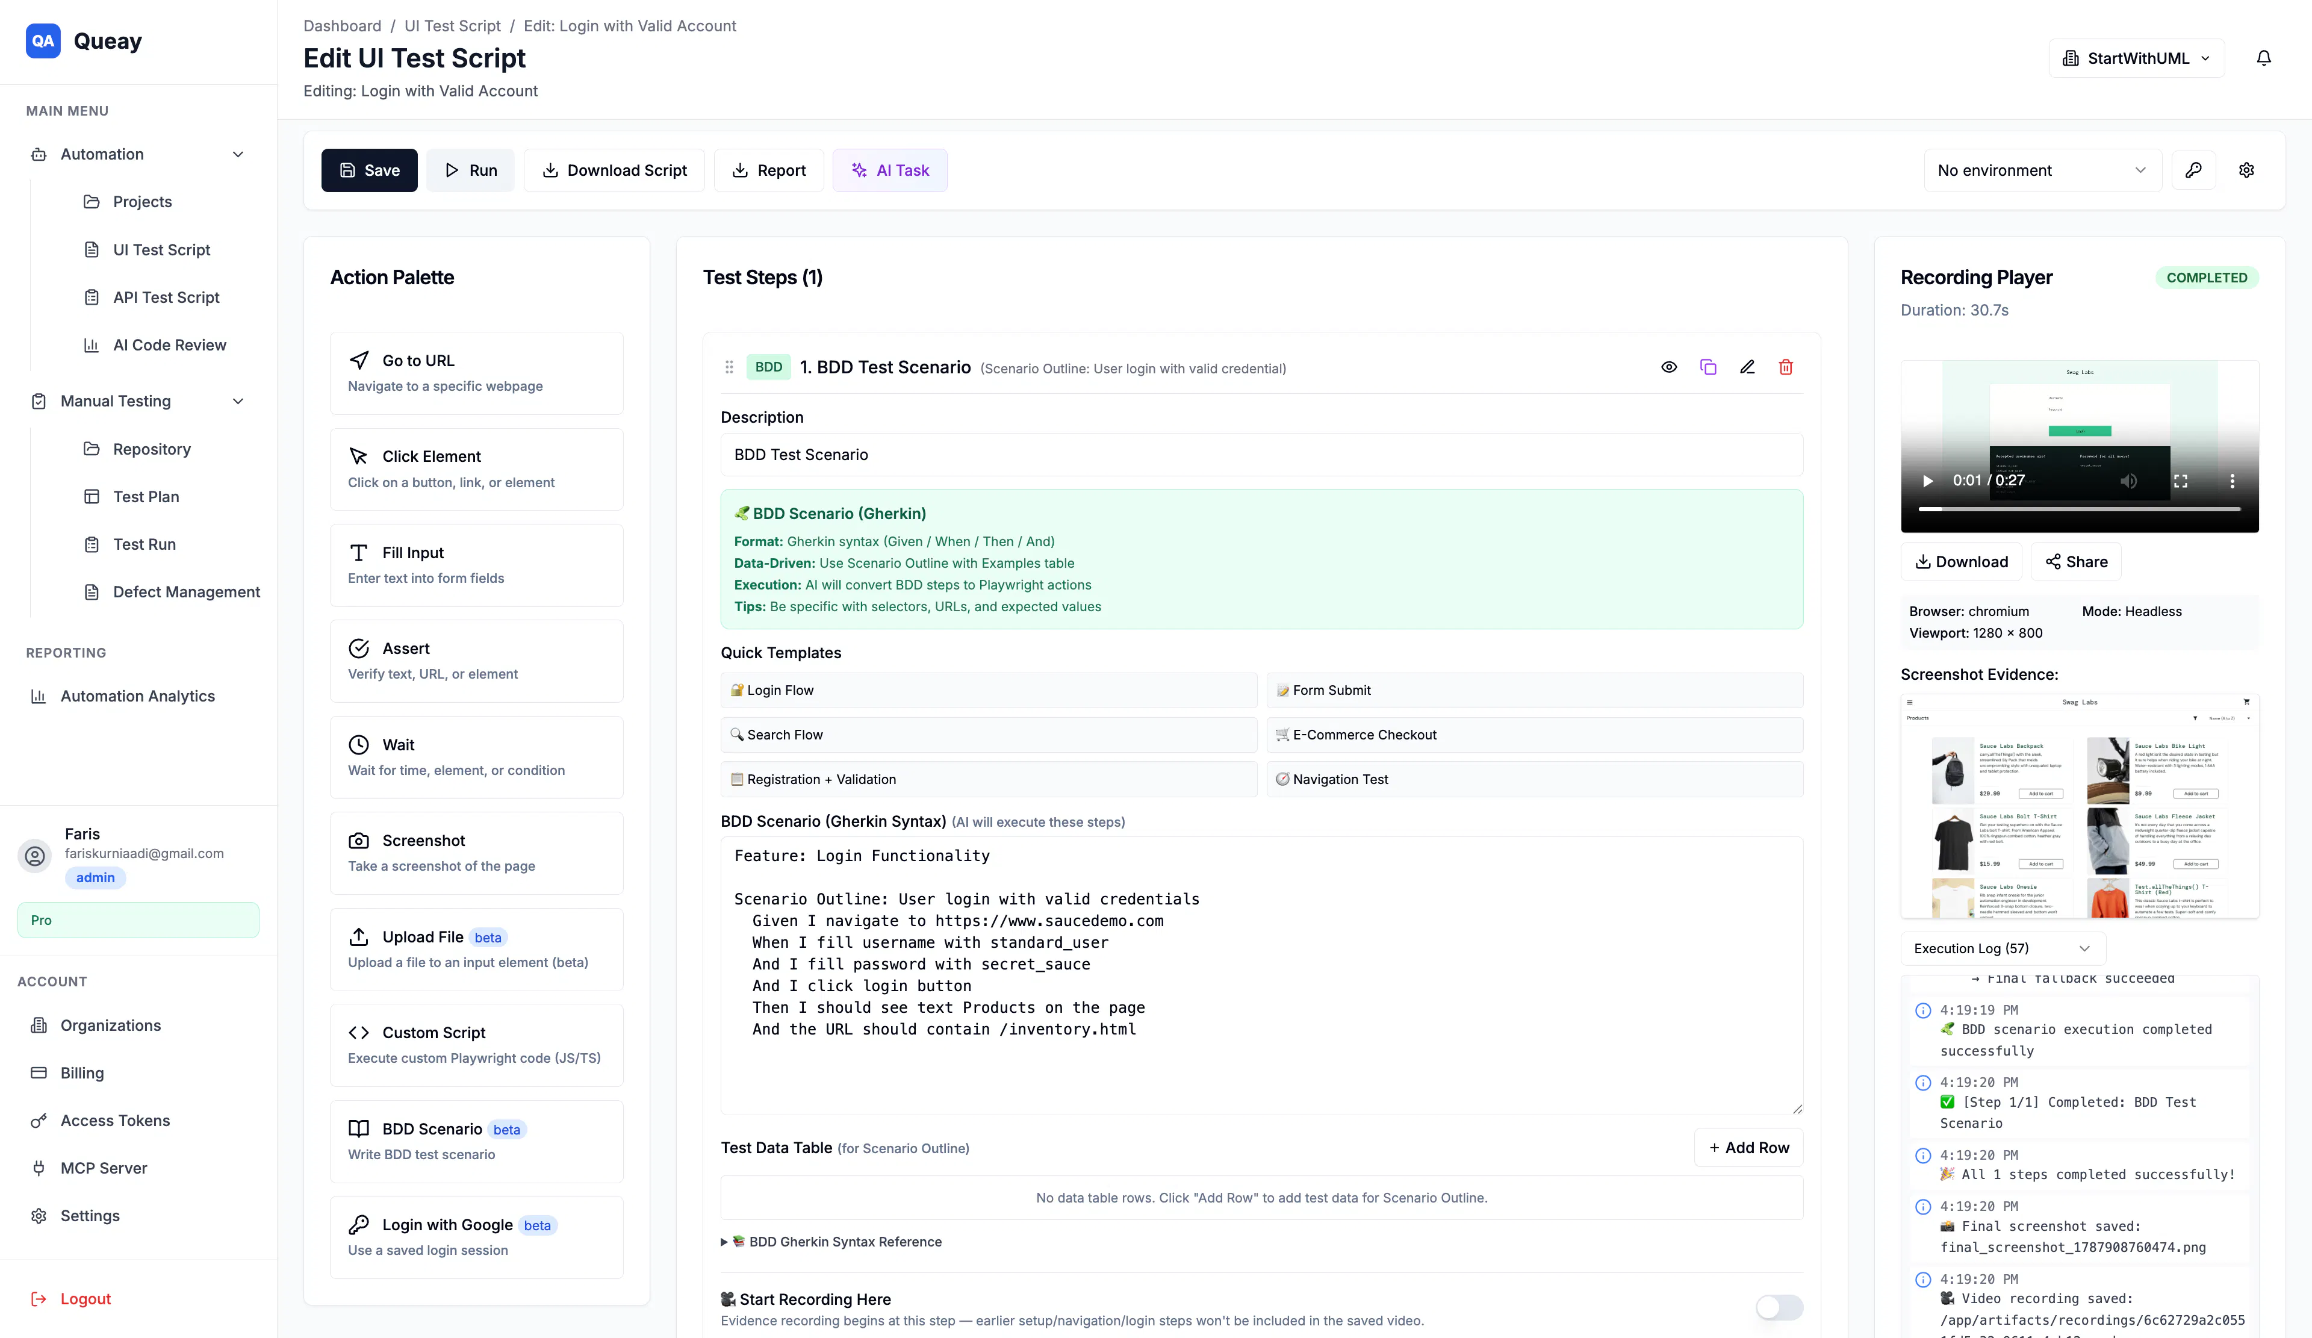Viewport: 2312px width, 1338px height.
Task: Enter fullscreen on the recording player
Action: [2181, 481]
